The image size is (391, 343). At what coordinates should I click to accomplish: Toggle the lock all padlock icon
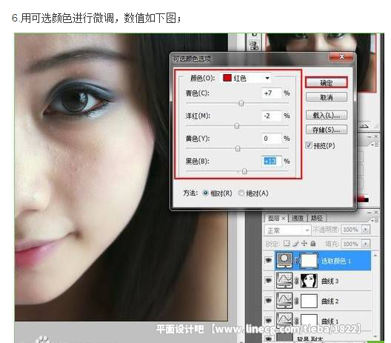pyautogui.click(x=313, y=243)
